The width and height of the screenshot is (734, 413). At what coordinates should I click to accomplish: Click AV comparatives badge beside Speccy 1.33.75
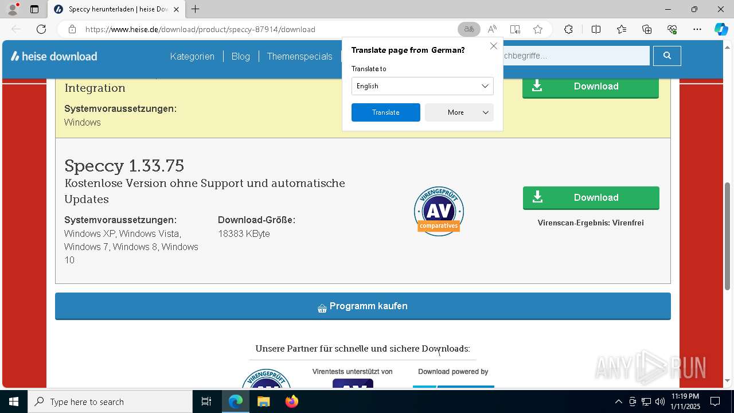click(x=439, y=211)
